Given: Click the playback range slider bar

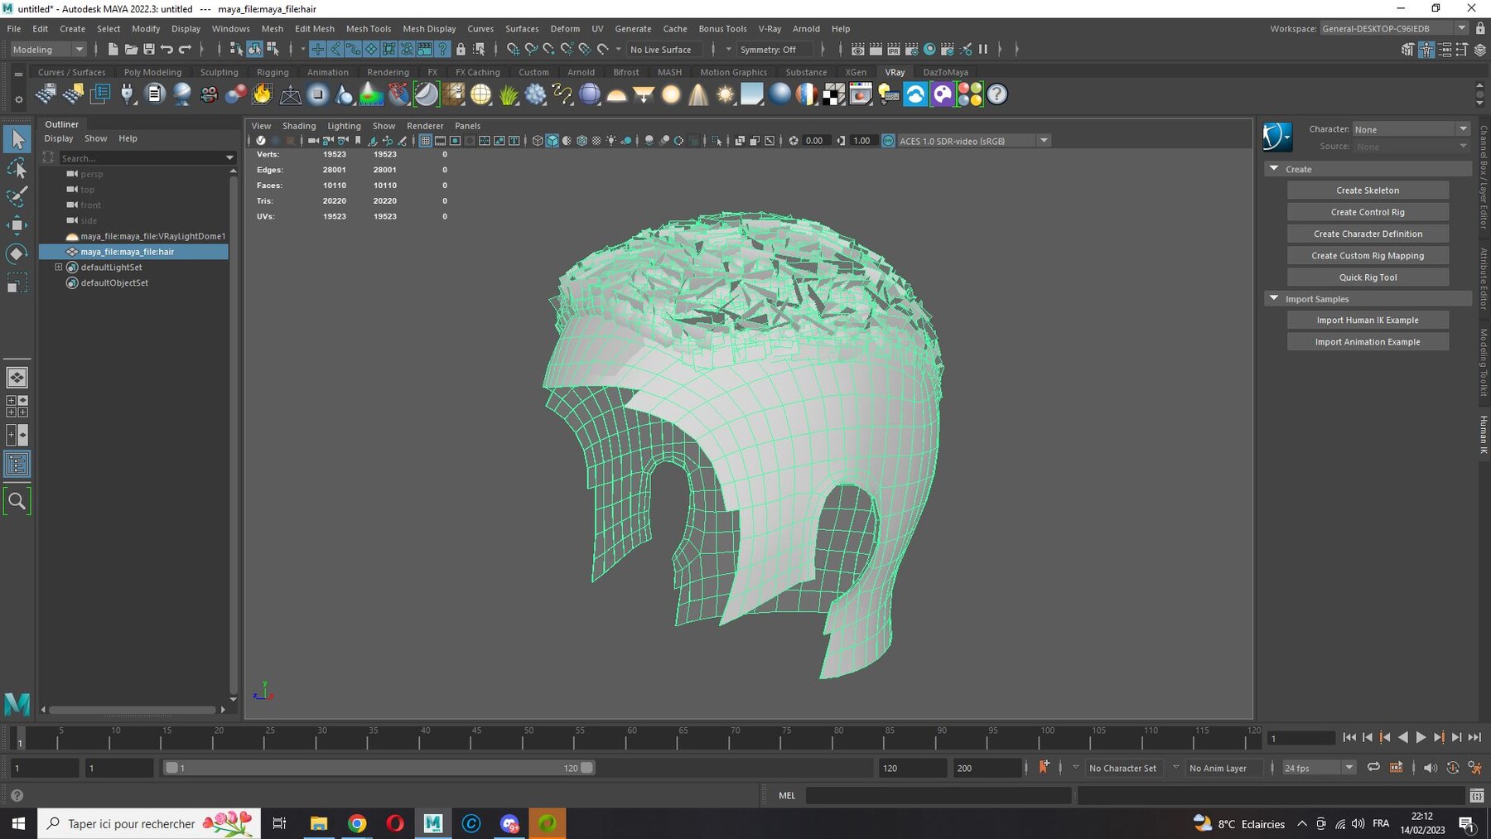Looking at the screenshot, I should pyautogui.click(x=379, y=768).
